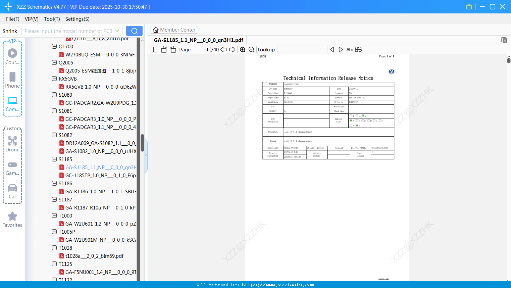Screen dimensions: 511x288
Task: Open Favorites star in sidebar
Action: click(12, 220)
